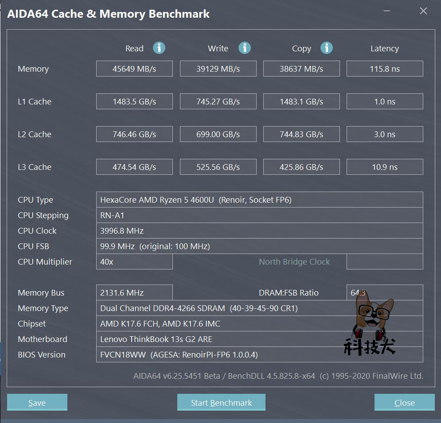Click the Copy info icon
The image size is (441, 423).
click(x=327, y=48)
